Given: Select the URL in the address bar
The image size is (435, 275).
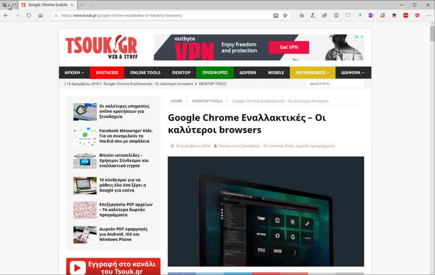Looking at the screenshot, I should (122, 16).
